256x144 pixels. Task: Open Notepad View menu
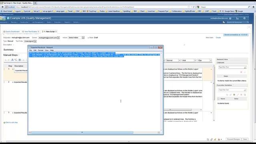[x=47, y=50]
